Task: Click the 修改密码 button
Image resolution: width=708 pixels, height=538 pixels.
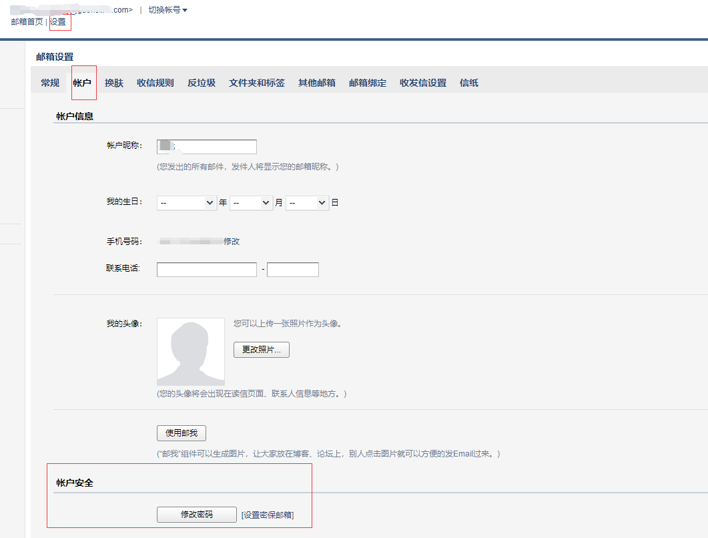Action: tap(197, 515)
